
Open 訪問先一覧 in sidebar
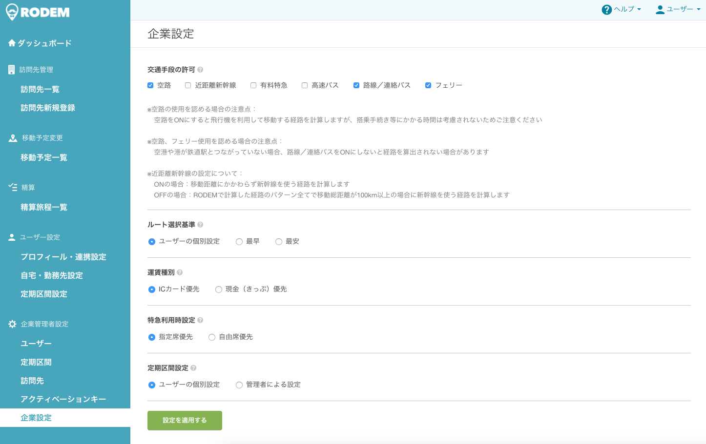[x=40, y=89]
